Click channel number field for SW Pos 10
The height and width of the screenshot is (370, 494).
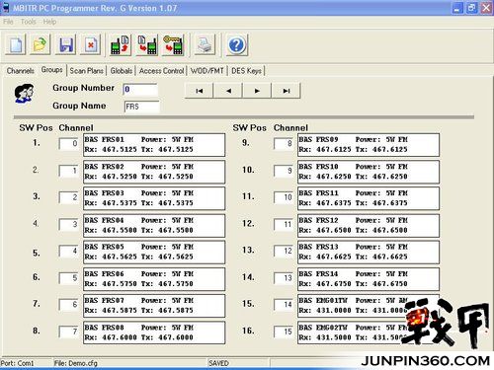point(284,171)
